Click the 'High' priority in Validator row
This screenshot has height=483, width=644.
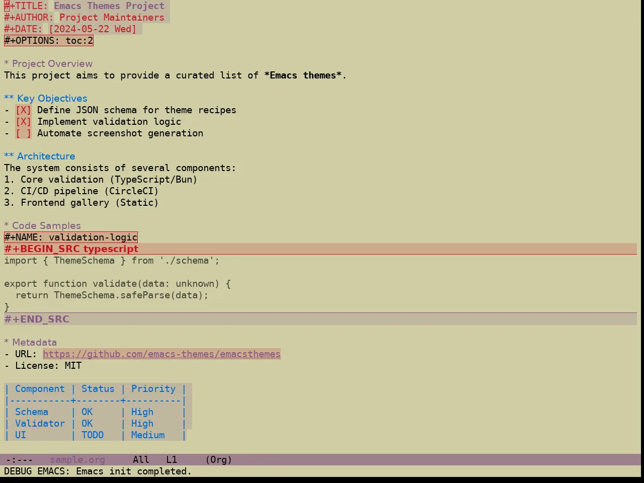point(142,424)
